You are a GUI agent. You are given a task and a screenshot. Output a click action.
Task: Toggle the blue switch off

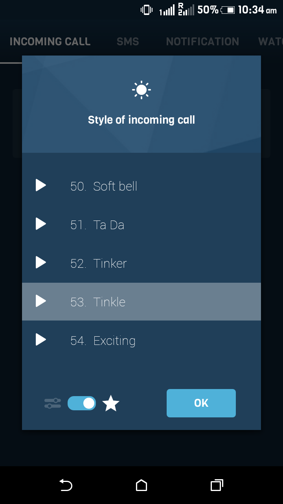[x=82, y=403]
